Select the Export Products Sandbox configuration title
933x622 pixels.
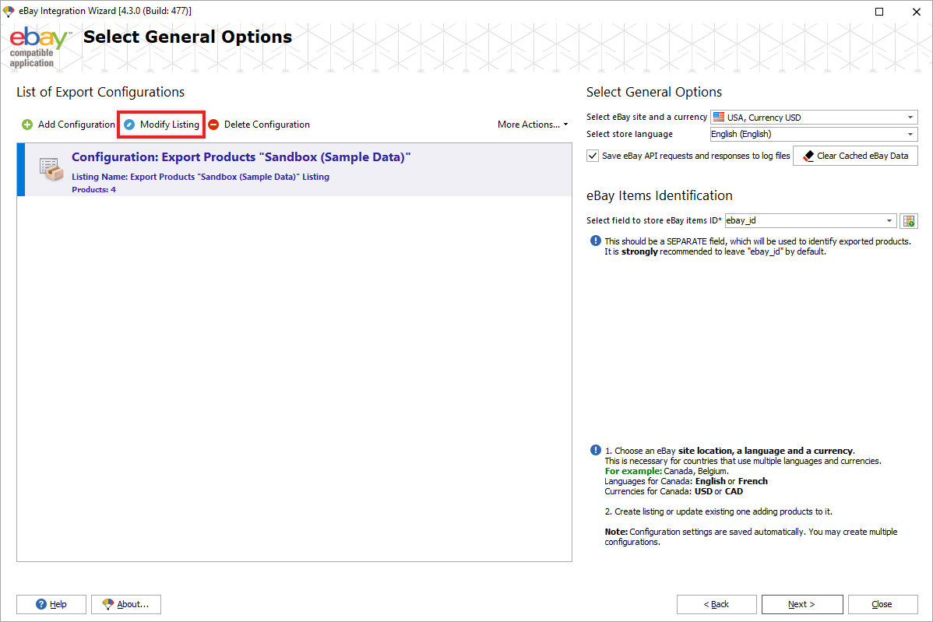(241, 157)
